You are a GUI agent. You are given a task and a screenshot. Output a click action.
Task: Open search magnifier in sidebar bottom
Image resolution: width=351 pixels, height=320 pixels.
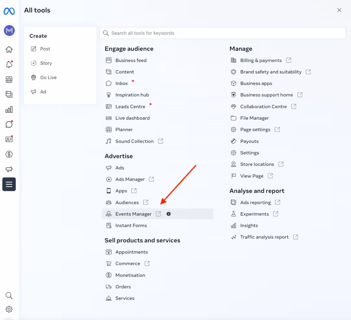pyautogui.click(x=9, y=296)
